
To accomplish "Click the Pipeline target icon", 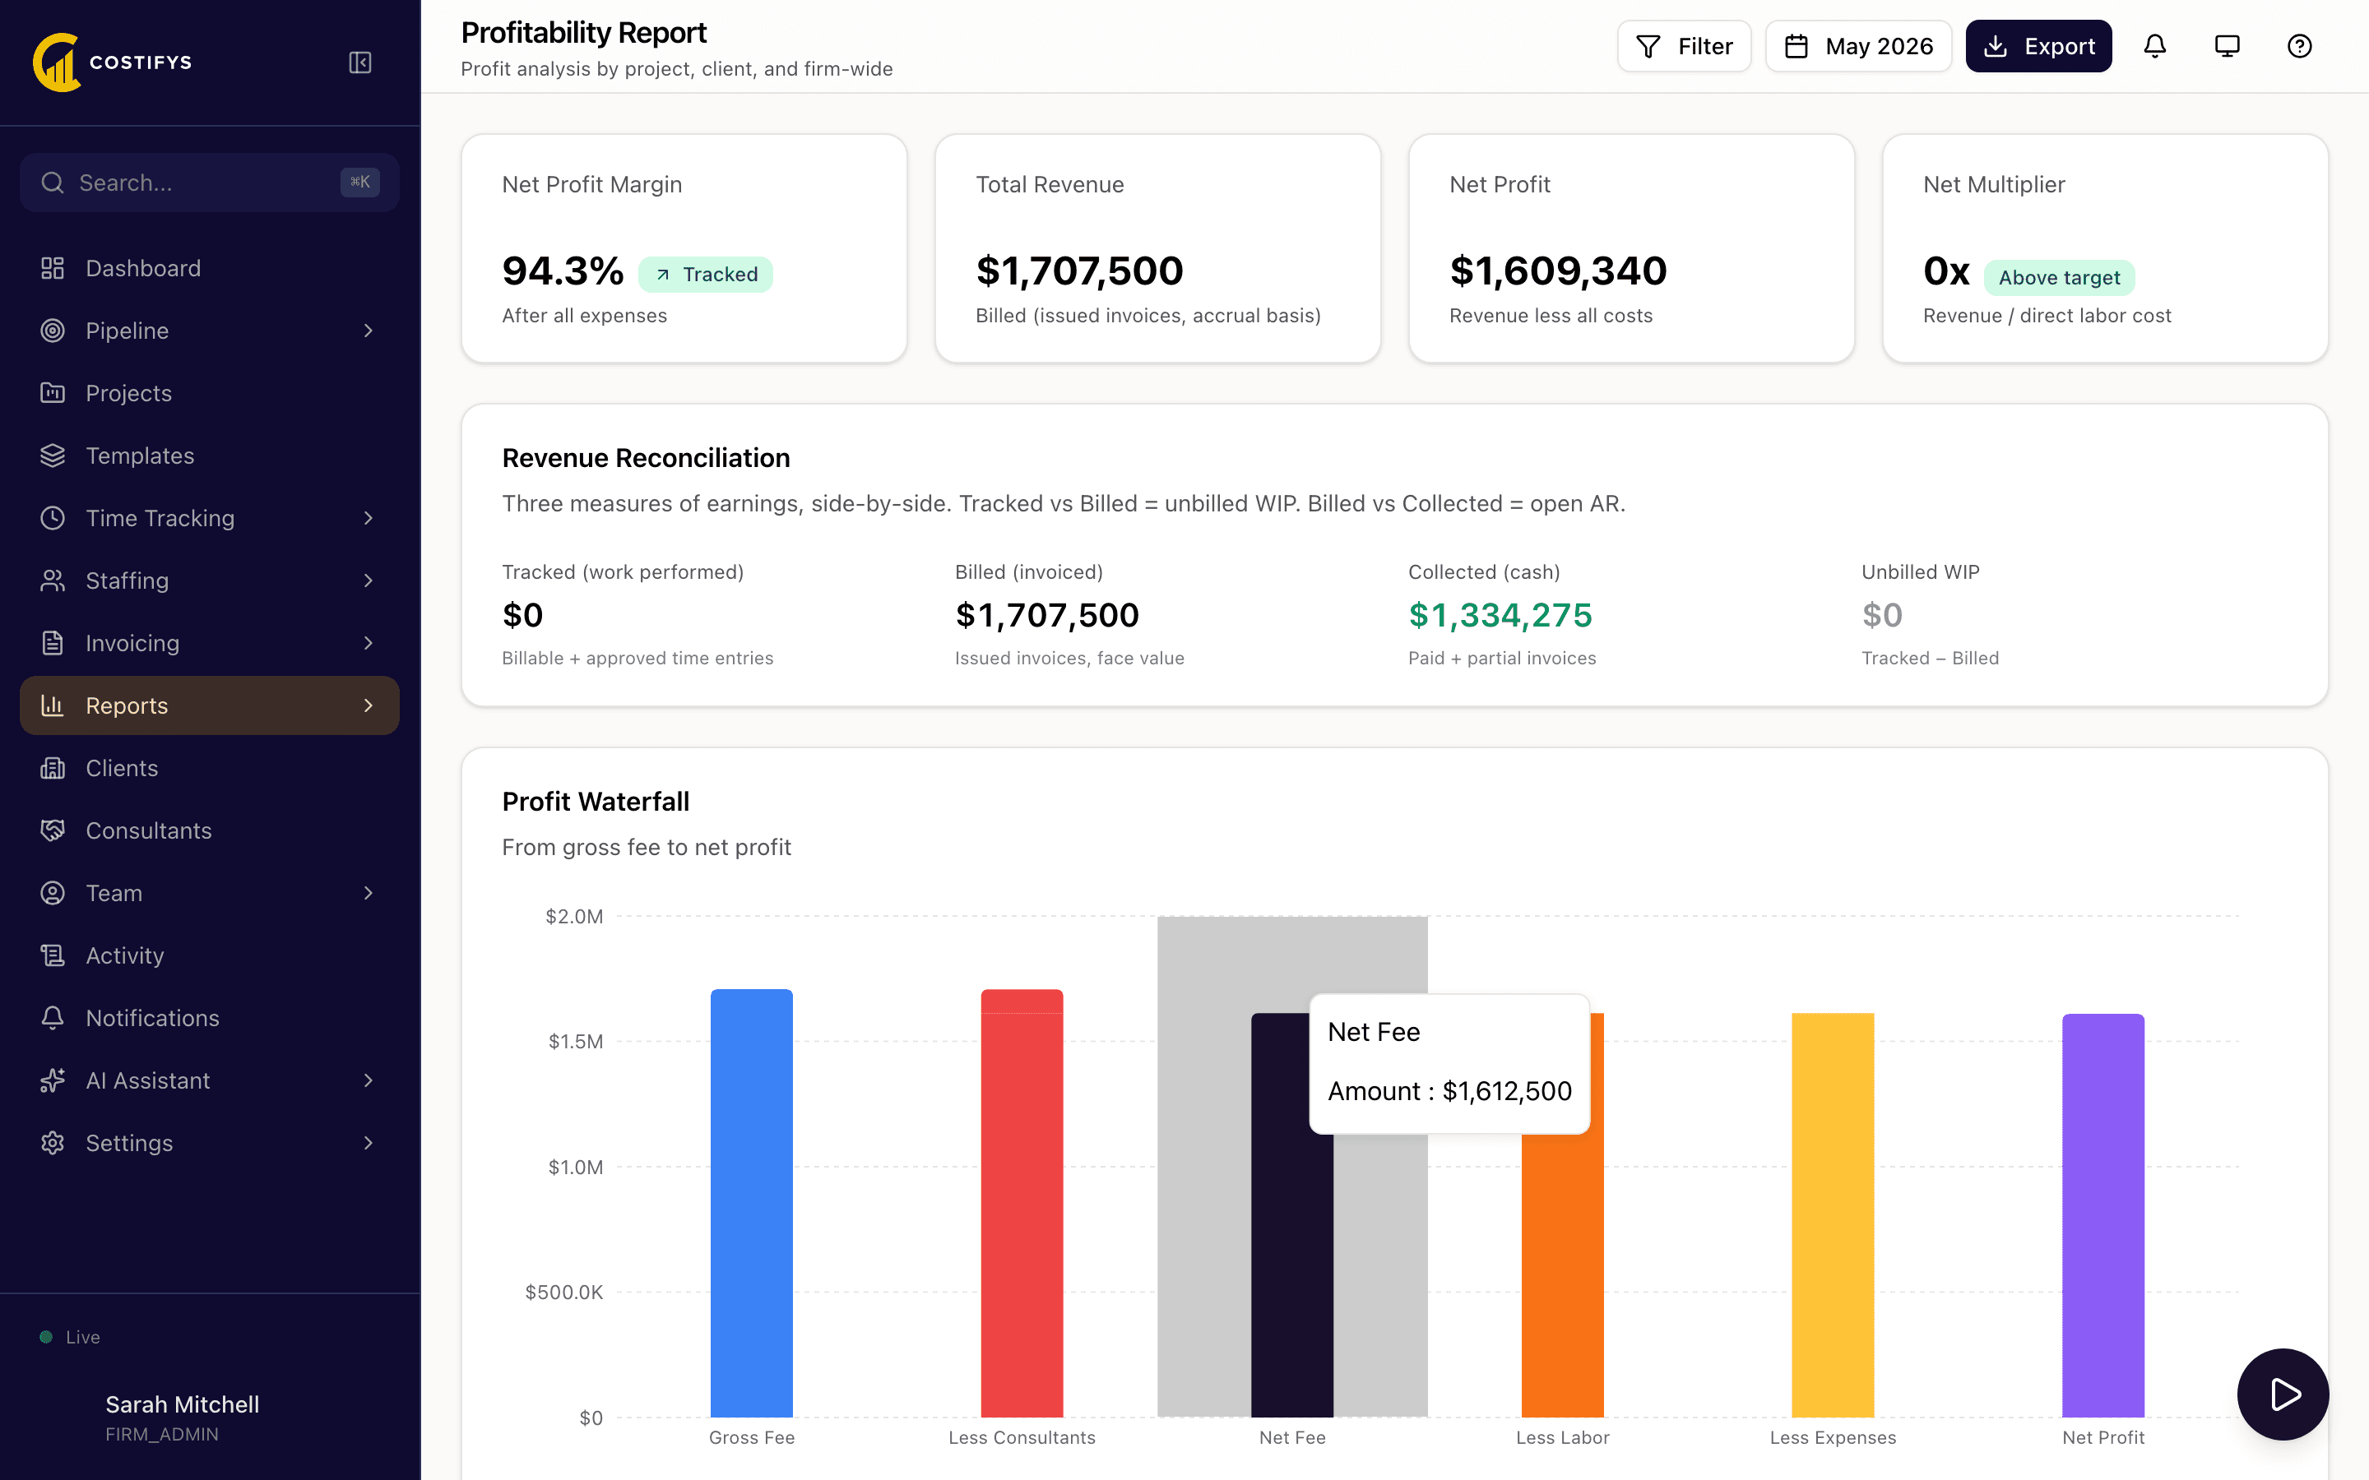I will tap(53, 331).
